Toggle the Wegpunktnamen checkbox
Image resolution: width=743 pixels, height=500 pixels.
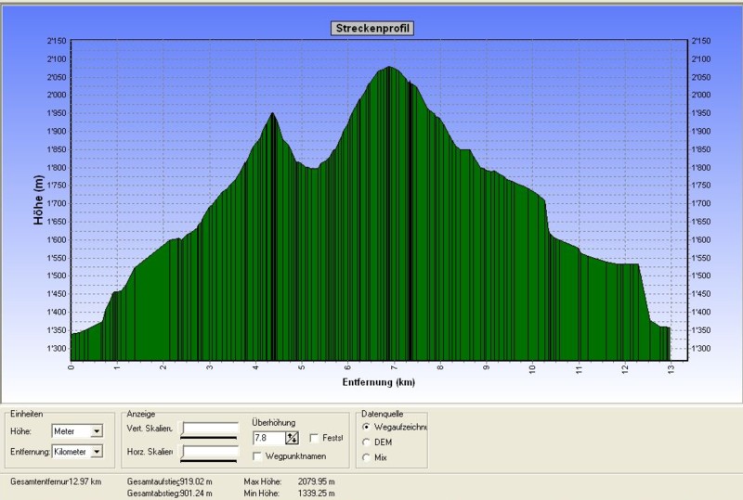pos(257,456)
